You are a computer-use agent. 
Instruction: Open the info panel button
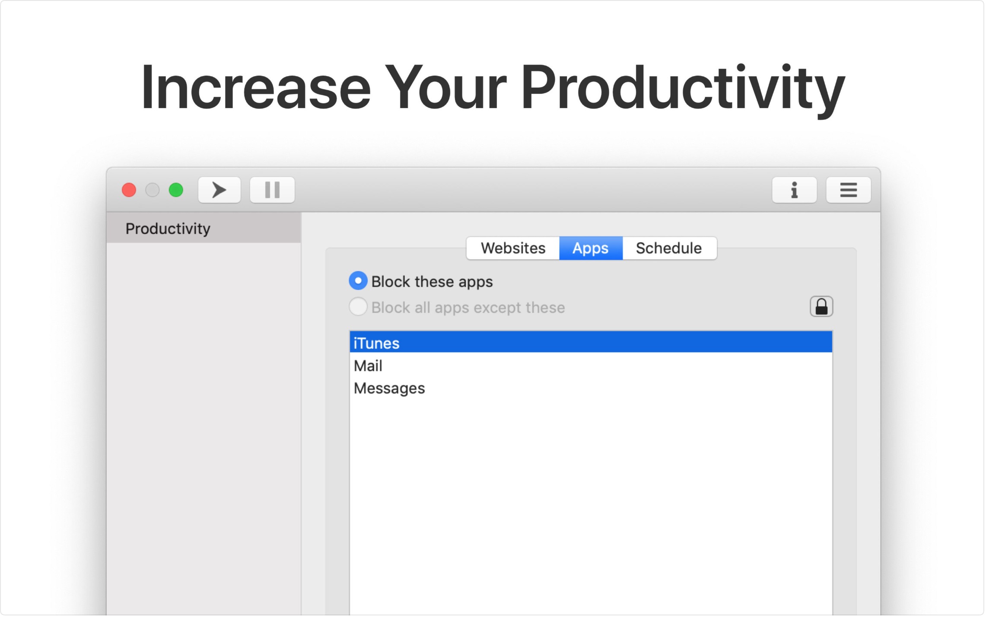tap(795, 190)
